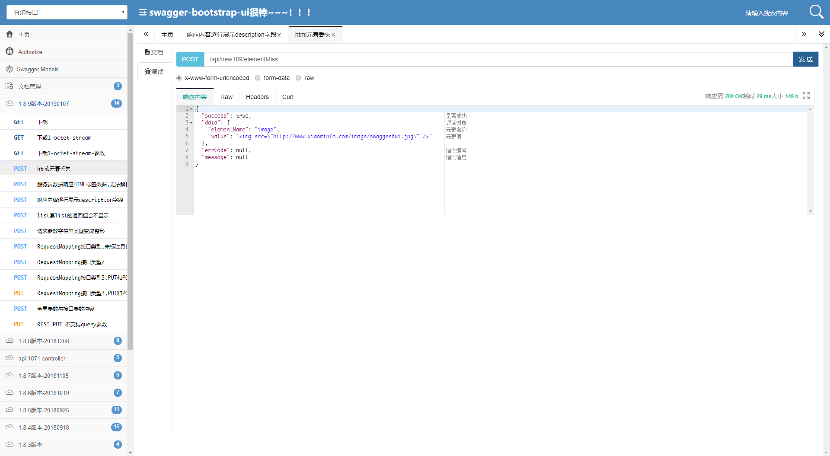Select raw radio button
Viewport: 830px width, 456px height.
pyautogui.click(x=298, y=78)
